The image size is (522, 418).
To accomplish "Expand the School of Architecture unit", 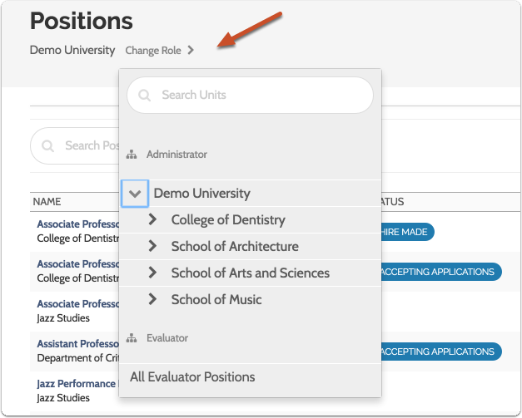I will pos(152,247).
